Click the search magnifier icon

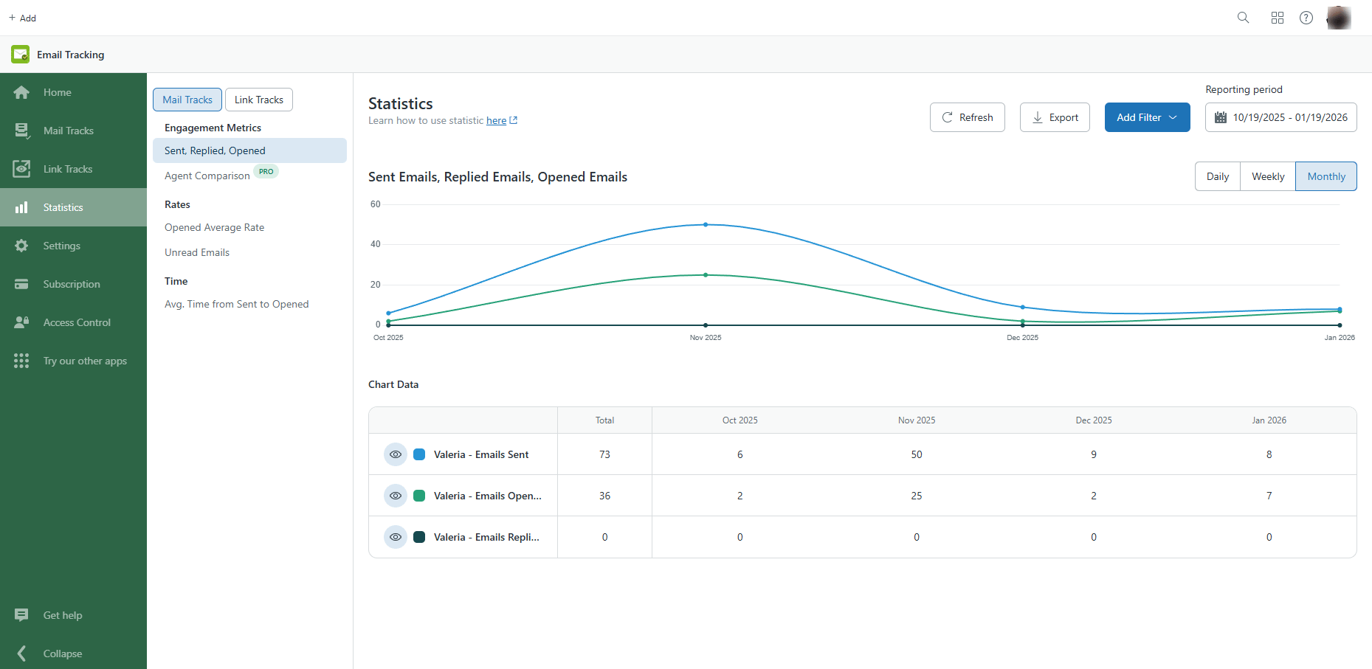pyautogui.click(x=1243, y=18)
